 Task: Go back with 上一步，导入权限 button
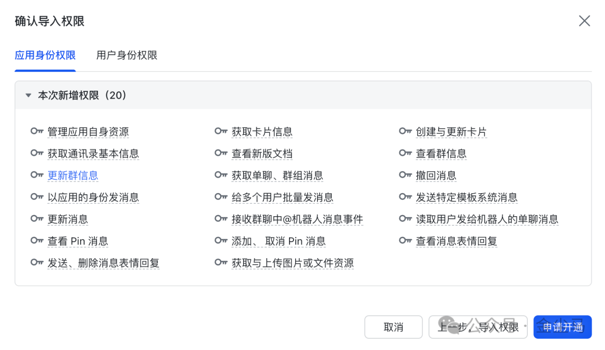coord(478,327)
